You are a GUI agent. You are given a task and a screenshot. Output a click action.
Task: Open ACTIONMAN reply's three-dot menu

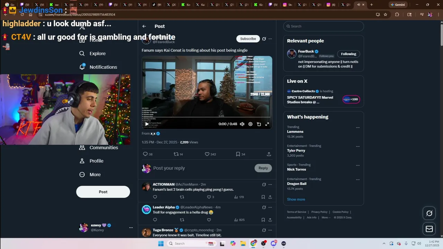coord(270,185)
